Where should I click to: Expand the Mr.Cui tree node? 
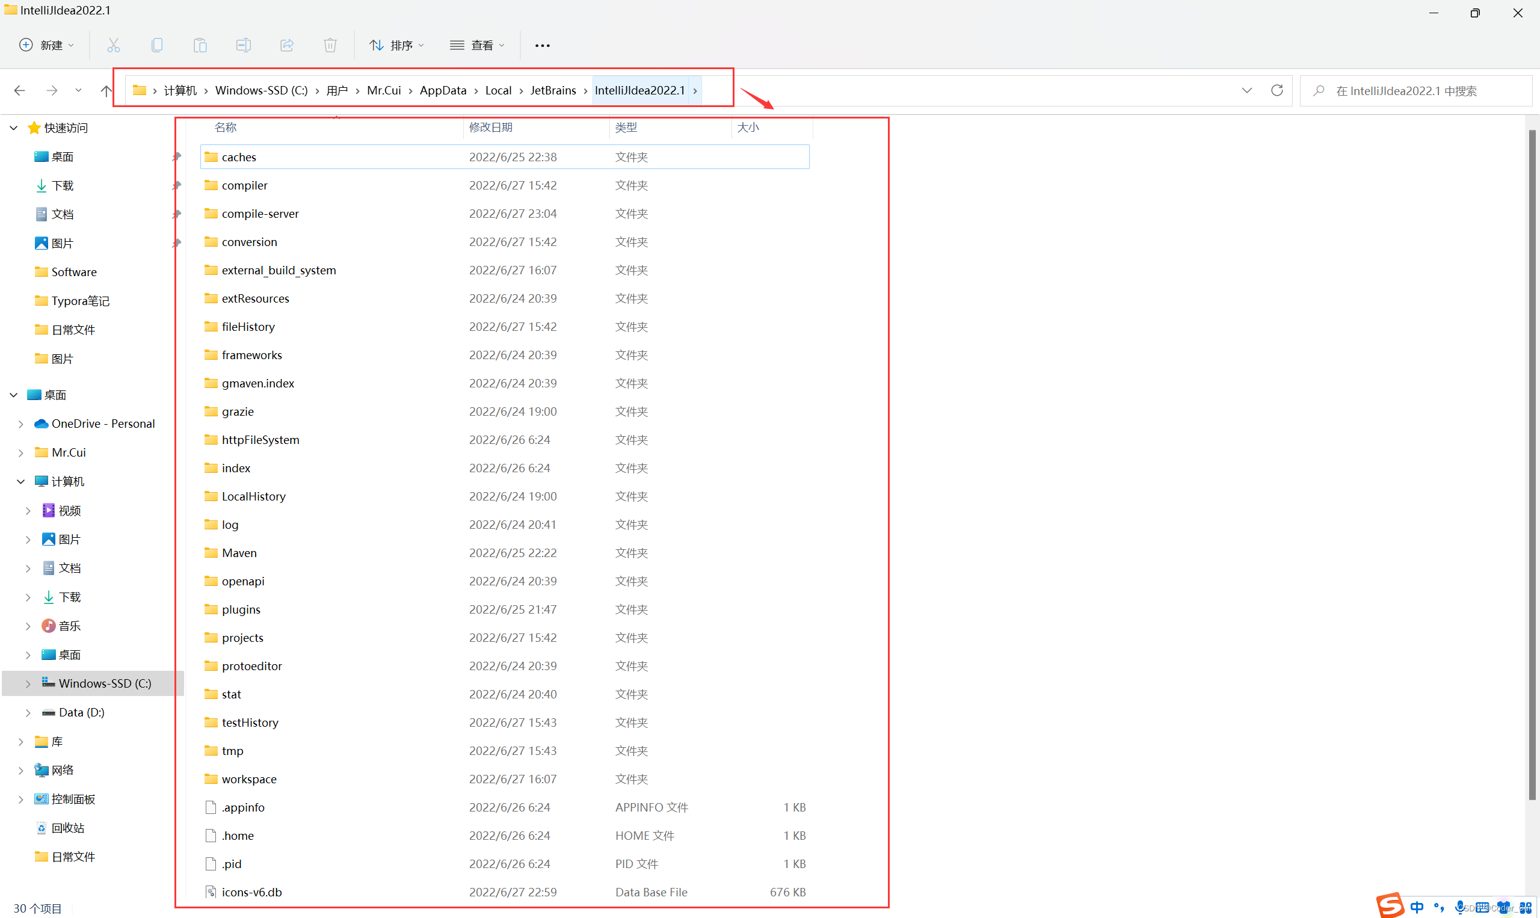(x=20, y=453)
